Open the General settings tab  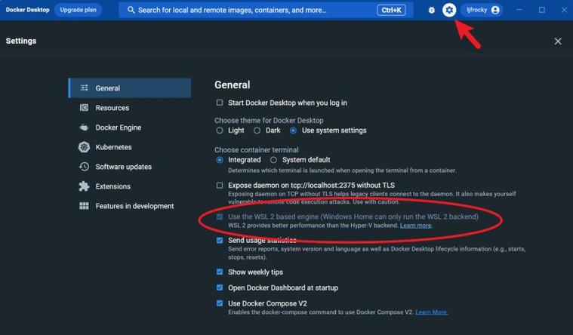click(x=129, y=88)
